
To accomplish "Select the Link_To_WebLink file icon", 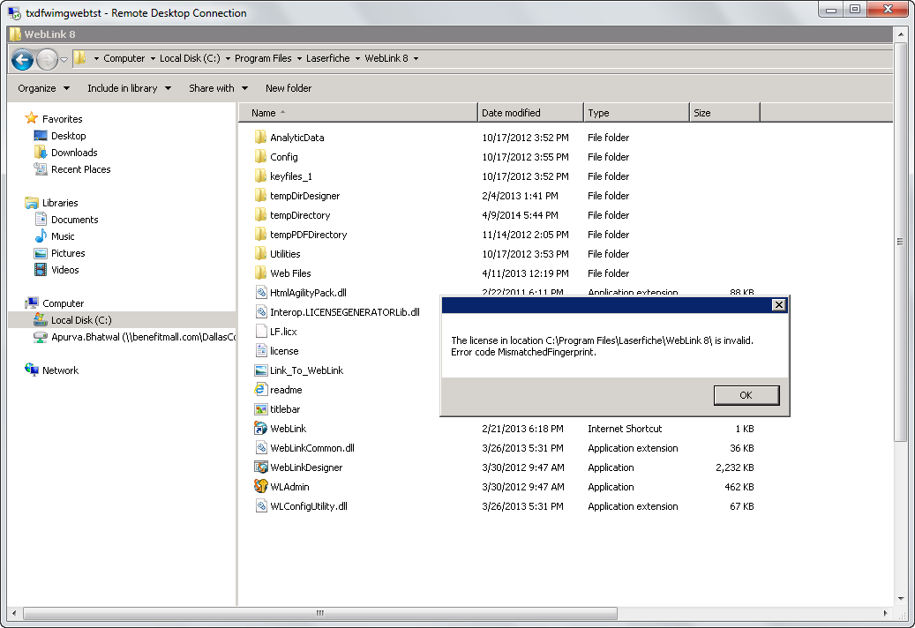I will coord(261,370).
